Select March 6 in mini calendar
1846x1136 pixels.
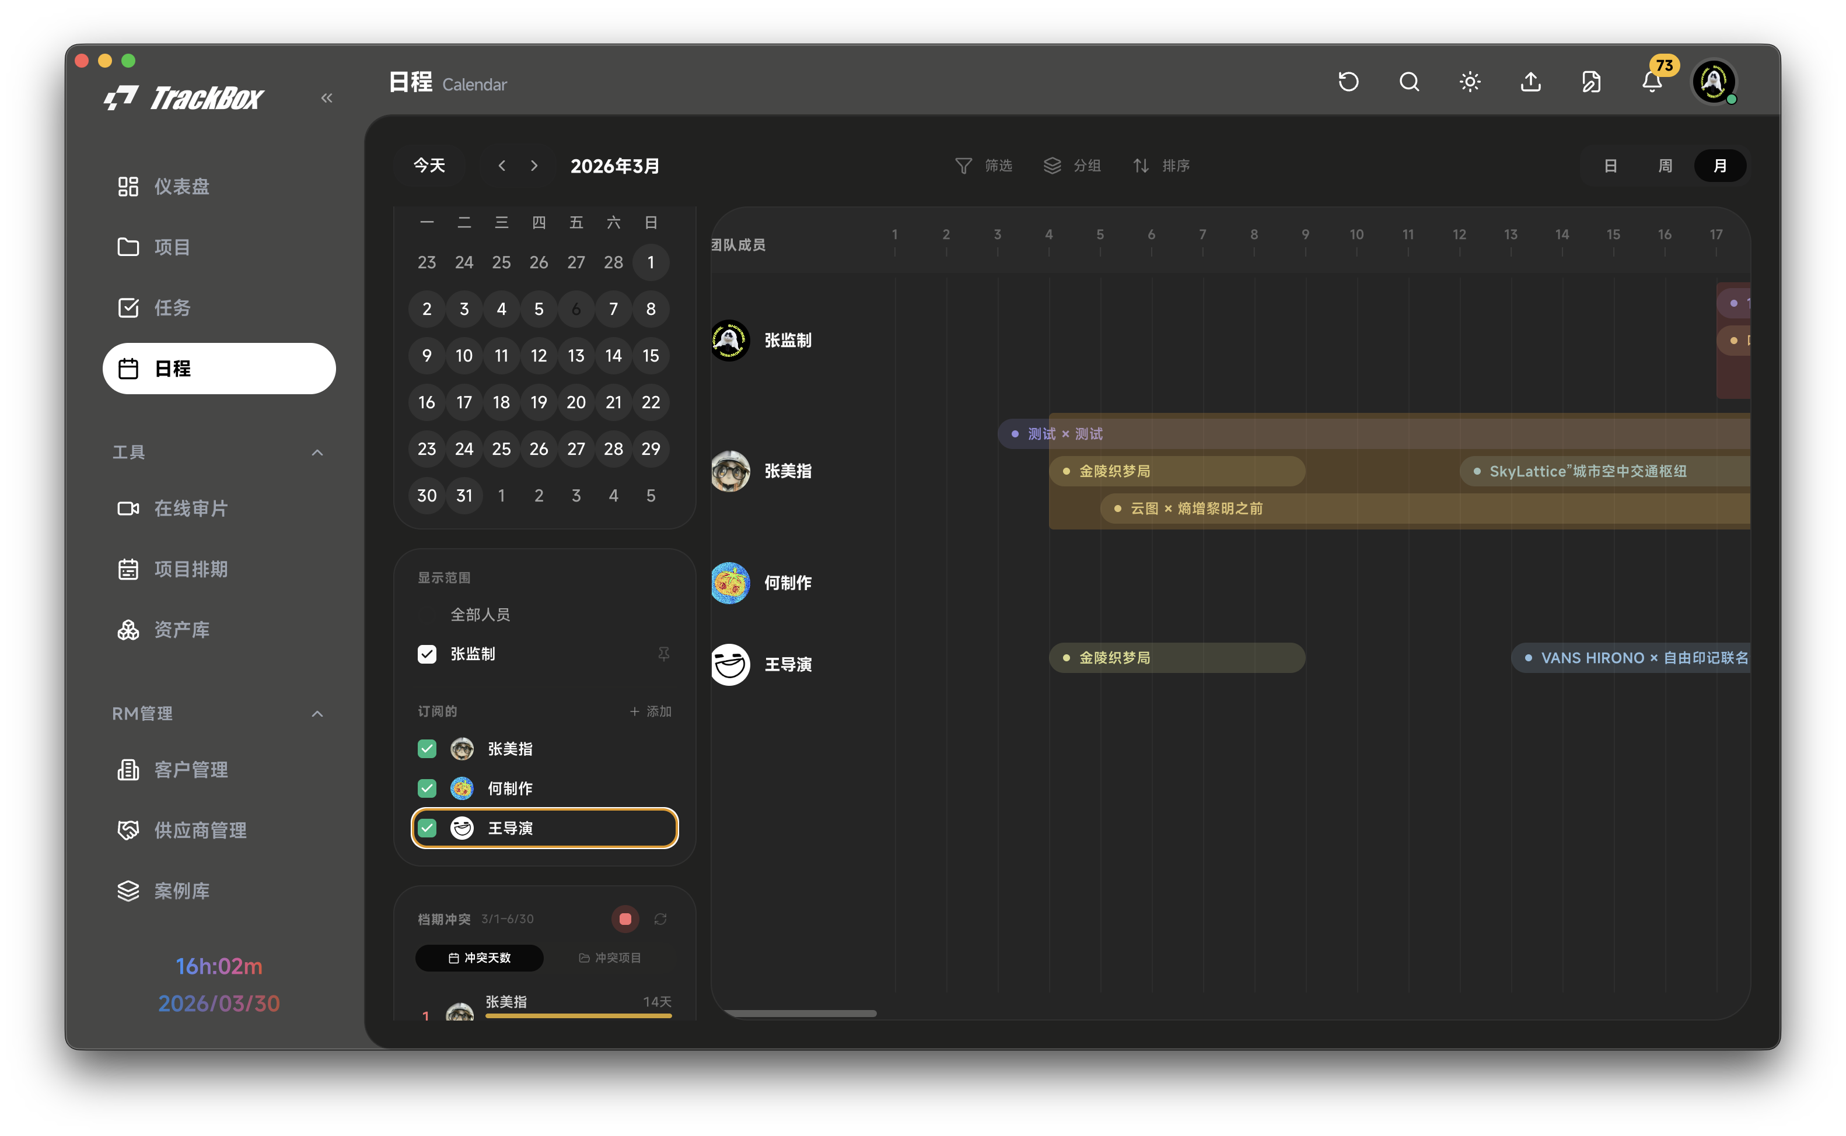point(576,309)
